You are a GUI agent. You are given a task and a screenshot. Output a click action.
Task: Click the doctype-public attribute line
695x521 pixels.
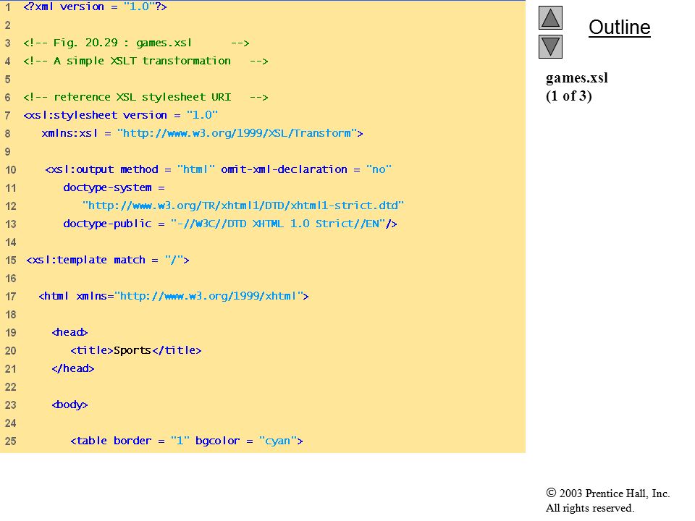coord(230,224)
